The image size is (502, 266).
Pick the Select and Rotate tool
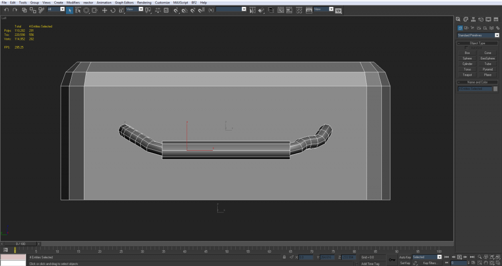click(x=113, y=10)
